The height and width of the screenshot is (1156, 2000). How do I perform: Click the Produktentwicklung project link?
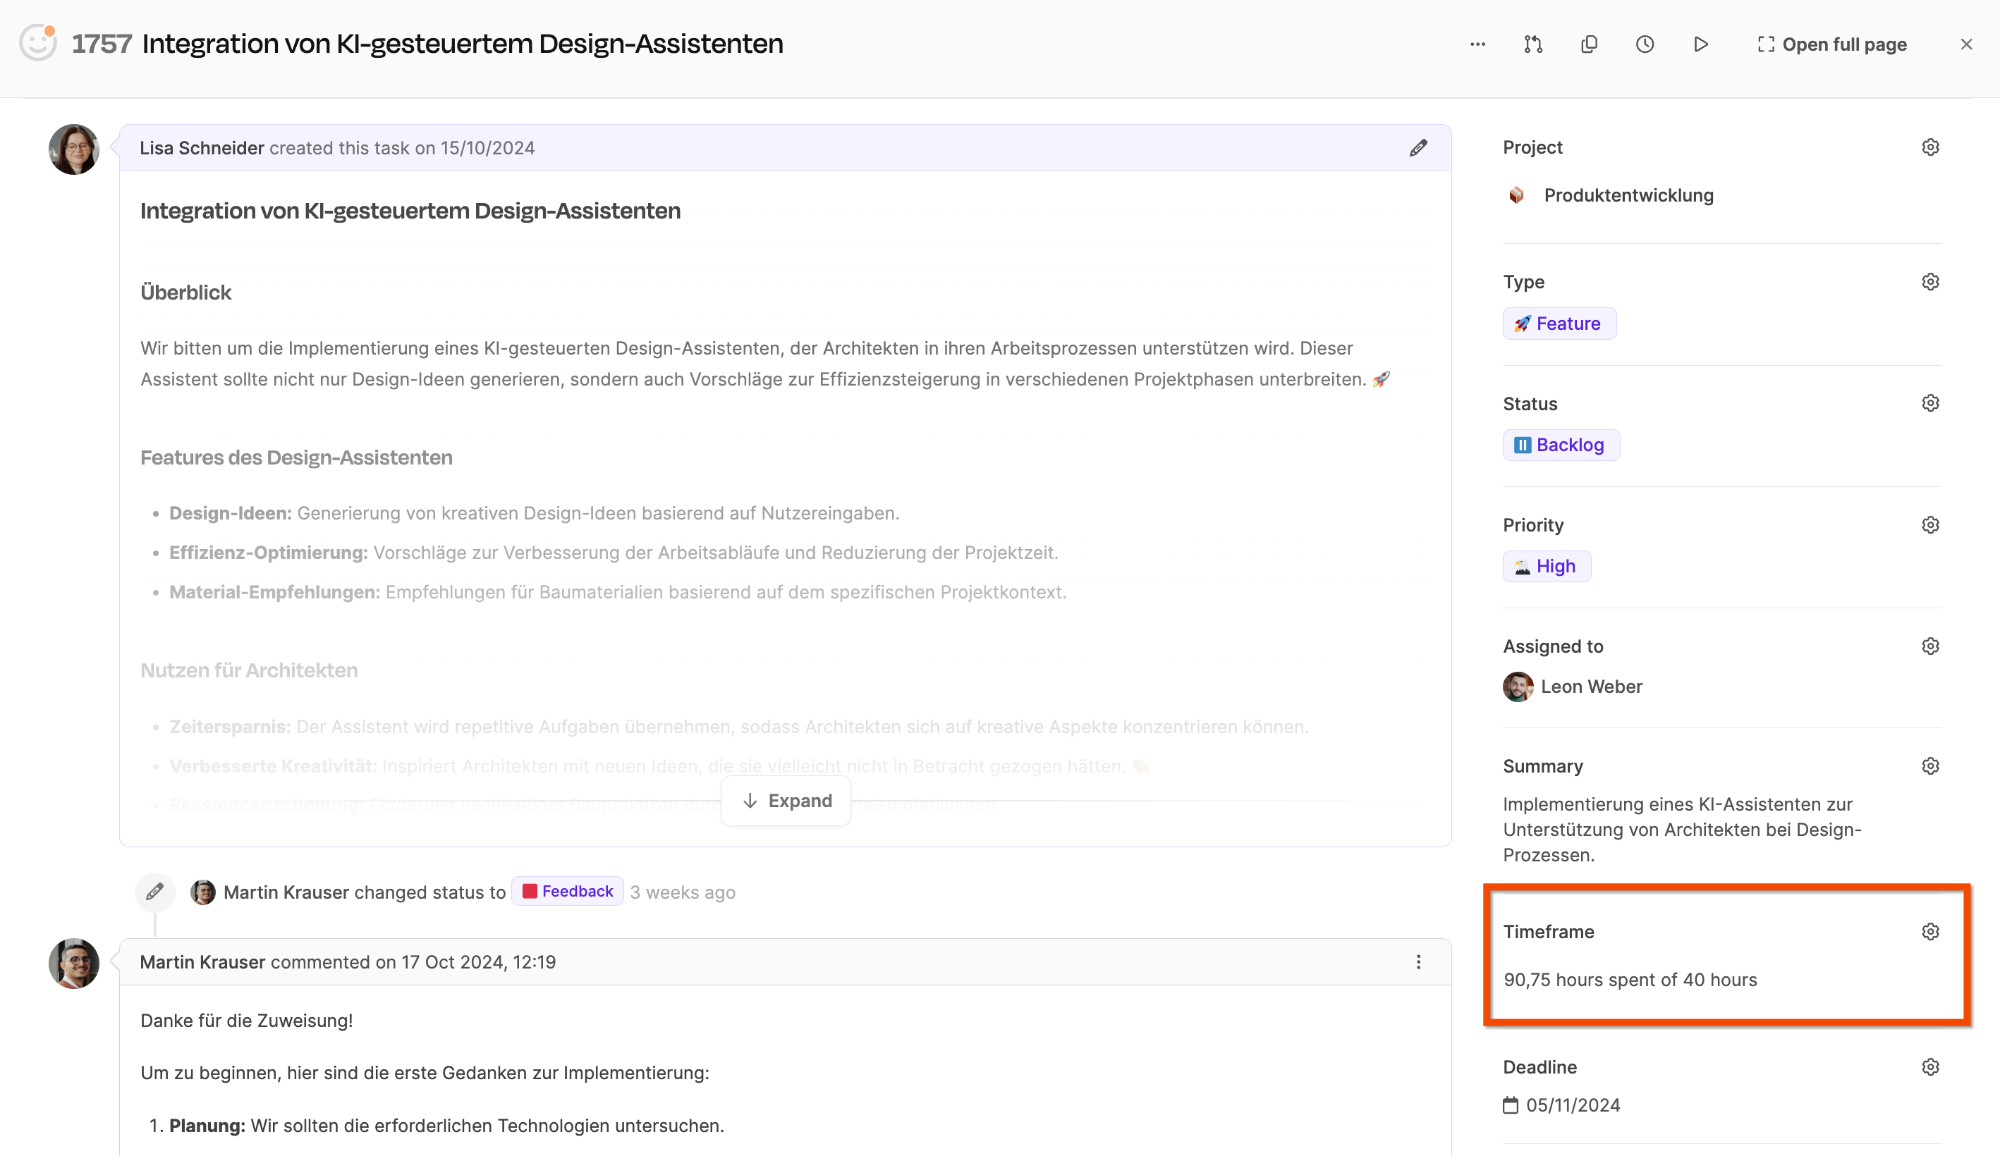1628,195
